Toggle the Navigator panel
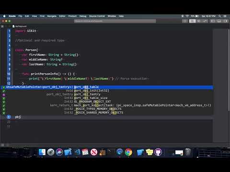 click(x=213, y=21)
